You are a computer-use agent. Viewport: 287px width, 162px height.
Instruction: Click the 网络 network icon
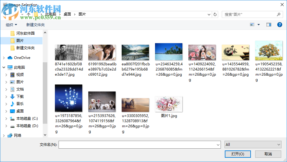[x=10, y=135]
